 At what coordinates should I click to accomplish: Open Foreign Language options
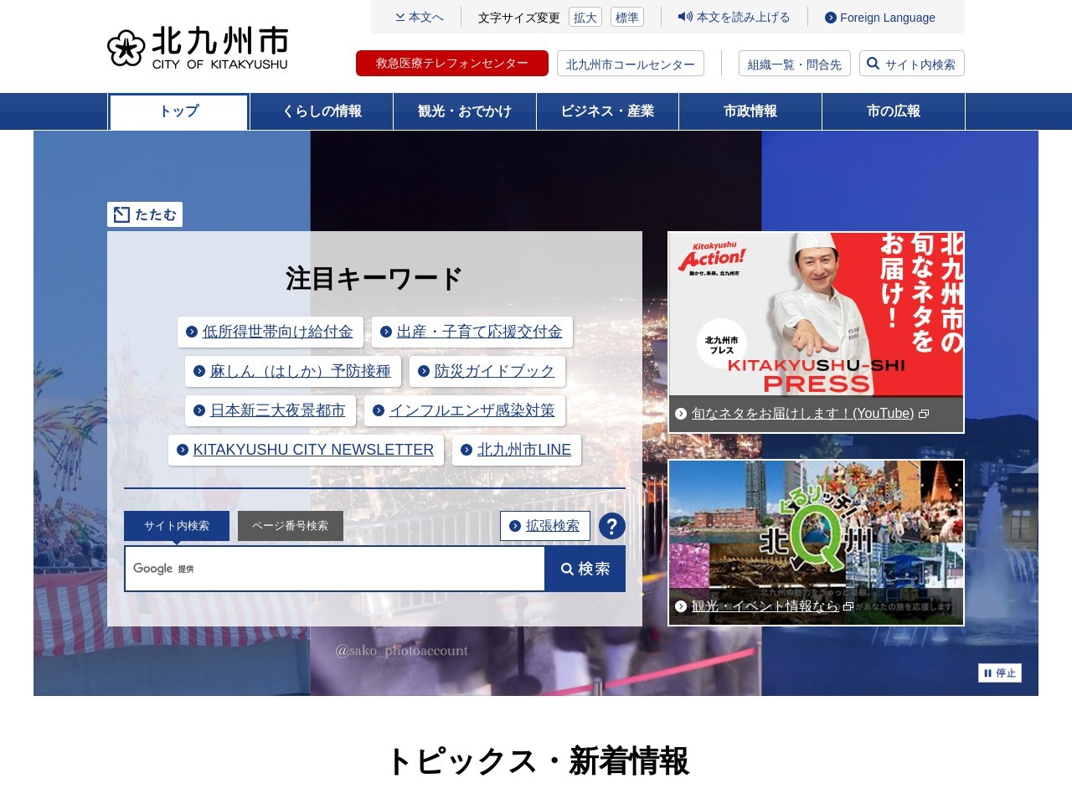pyautogui.click(x=880, y=18)
